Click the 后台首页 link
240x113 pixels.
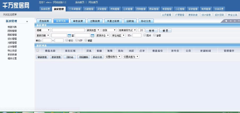point(80,2)
